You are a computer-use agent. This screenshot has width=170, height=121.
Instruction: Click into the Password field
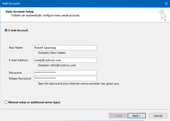65,73
